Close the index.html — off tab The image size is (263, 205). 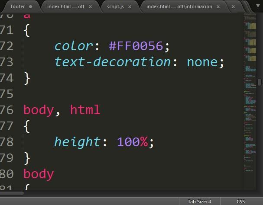click(90, 7)
